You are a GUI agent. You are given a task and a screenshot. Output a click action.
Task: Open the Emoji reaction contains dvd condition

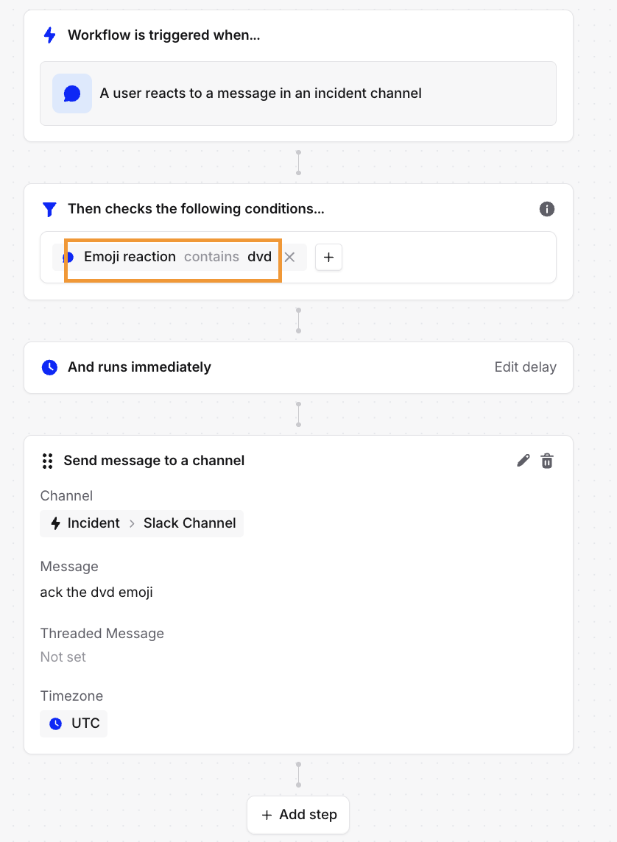[x=177, y=257]
